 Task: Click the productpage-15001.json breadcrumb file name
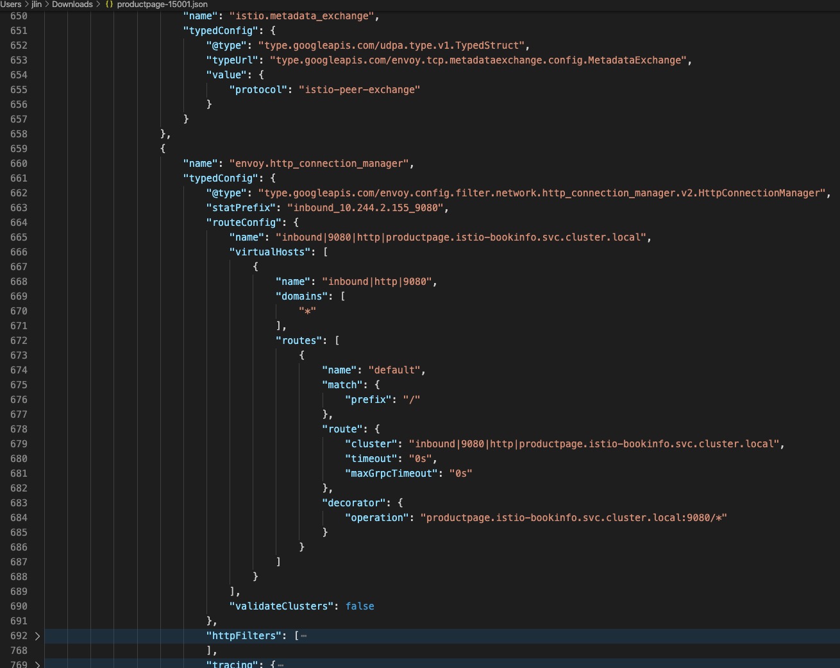(162, 4)
